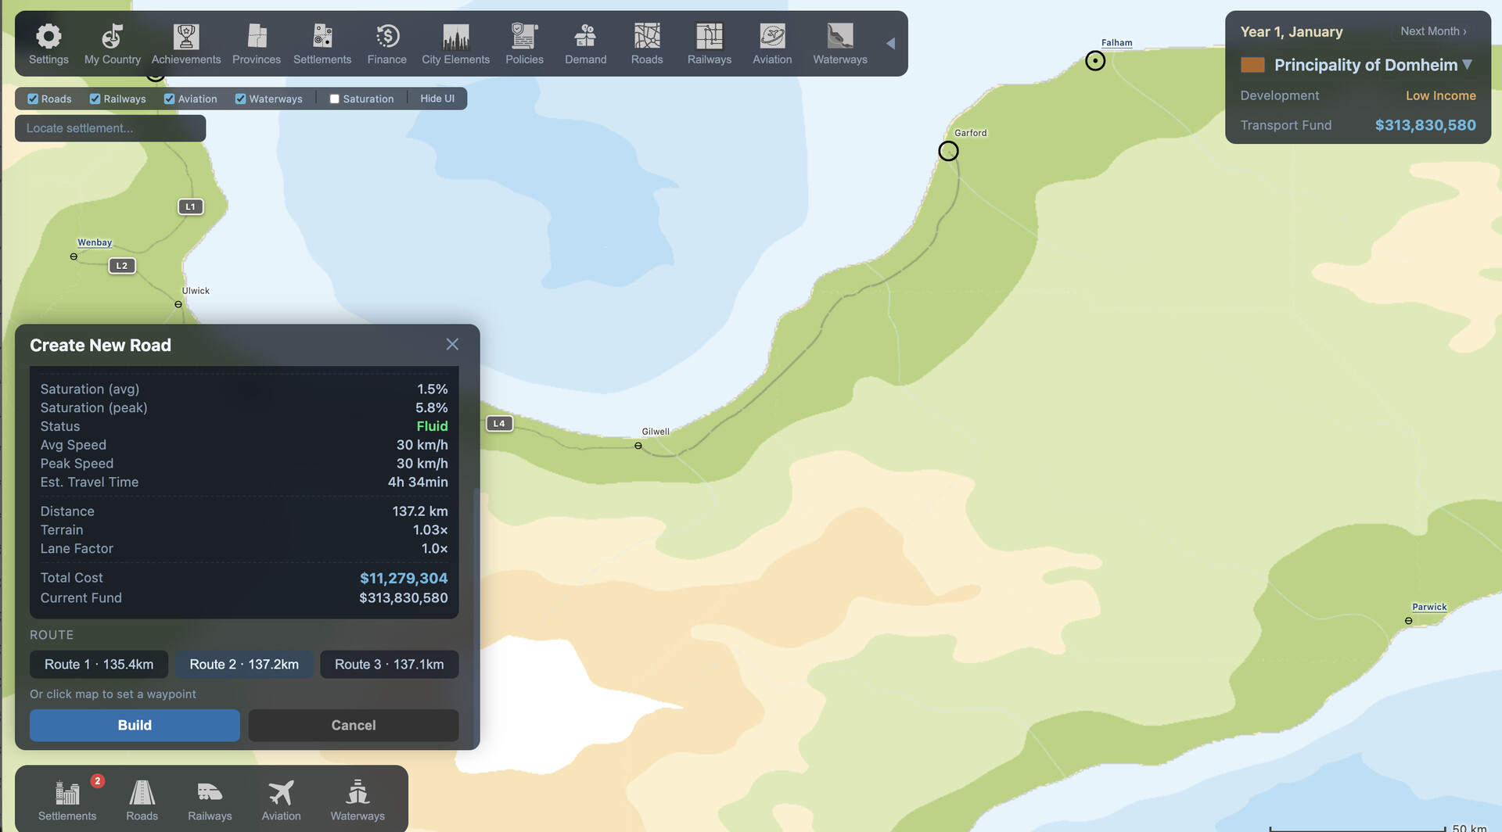Open the Achievements trophy icon
Viewport: 1502px width, 832px height.
pyautogui.click(x=186, y=37)
